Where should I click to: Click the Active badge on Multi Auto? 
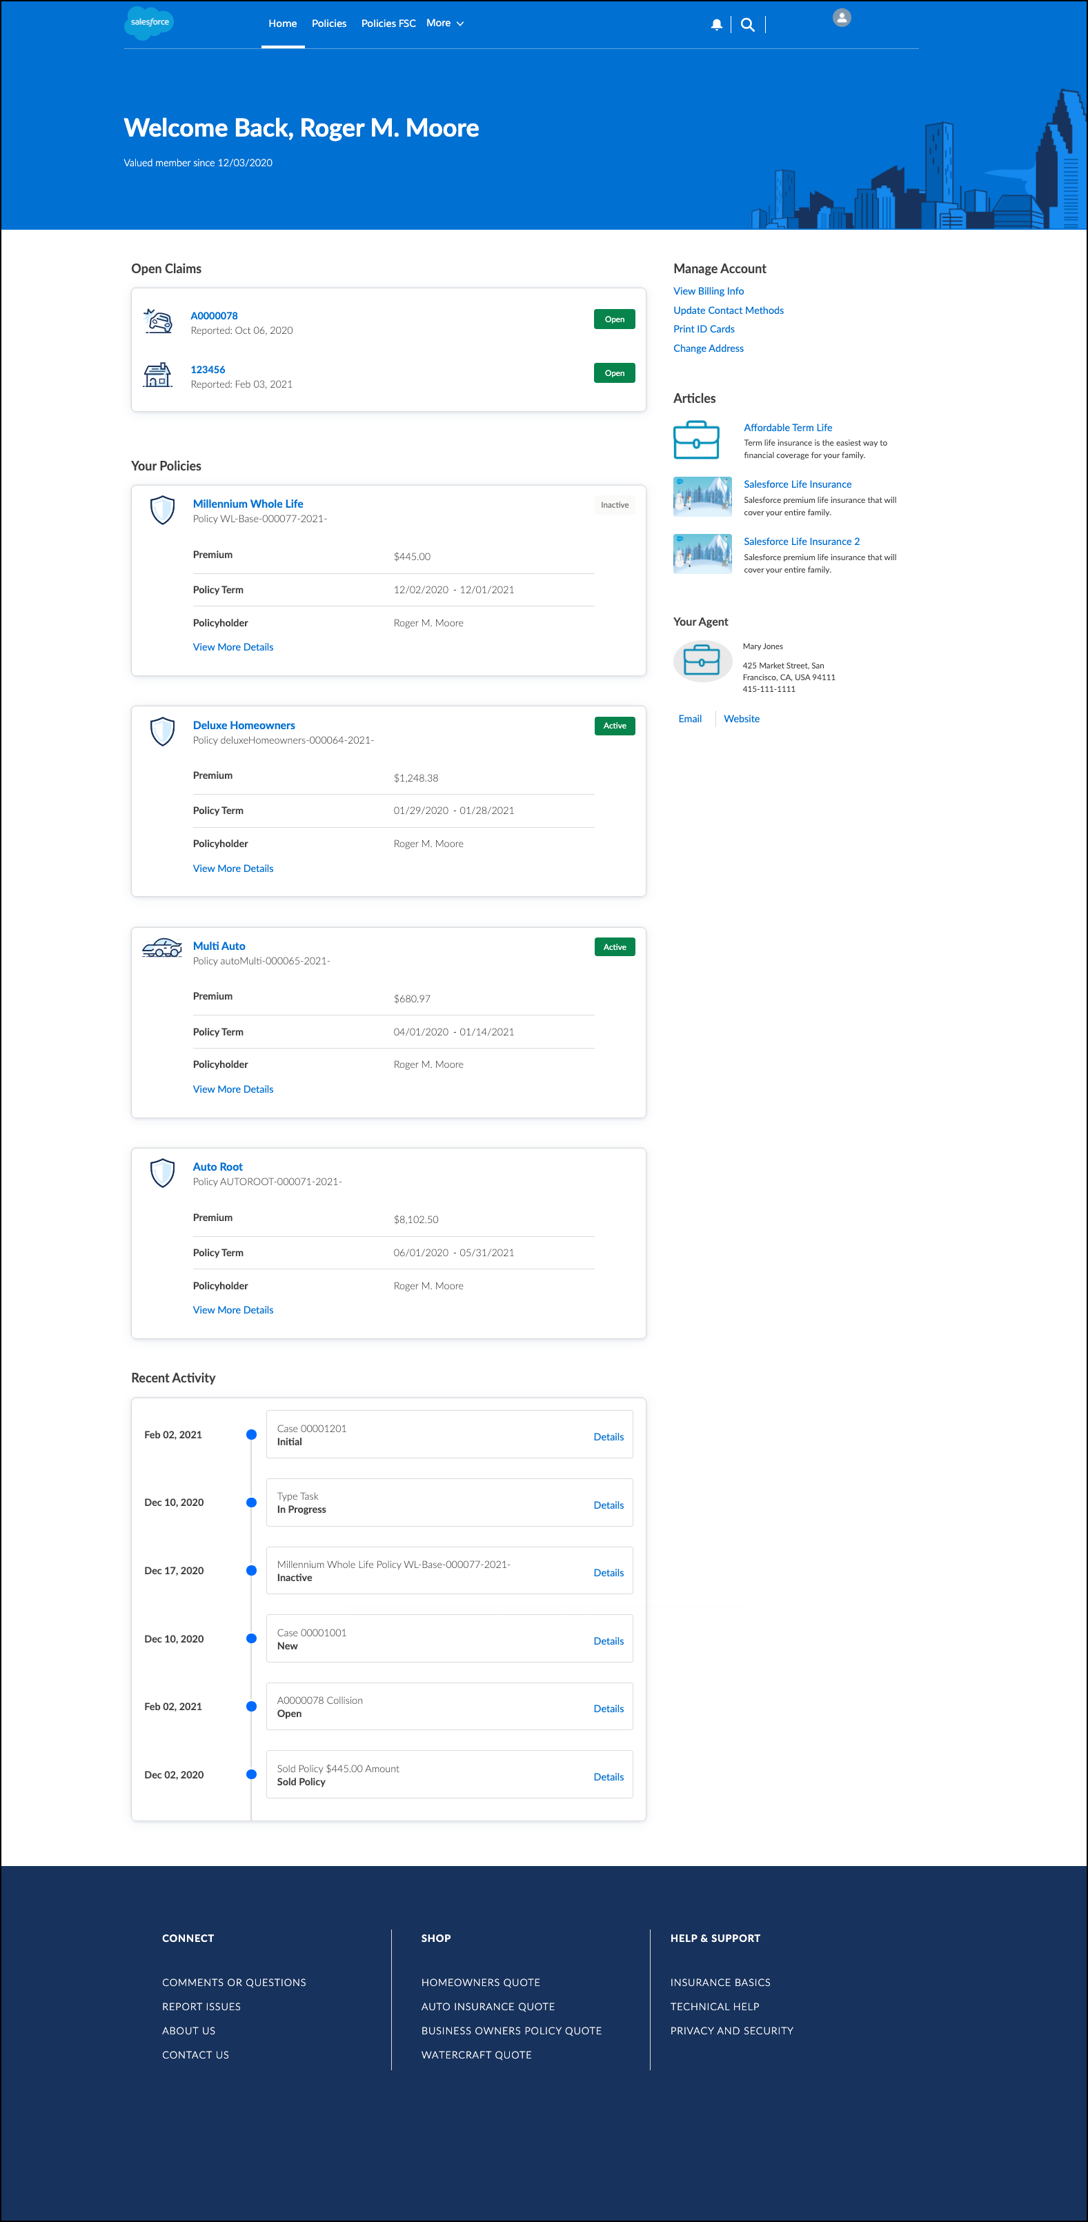(614, 947)
